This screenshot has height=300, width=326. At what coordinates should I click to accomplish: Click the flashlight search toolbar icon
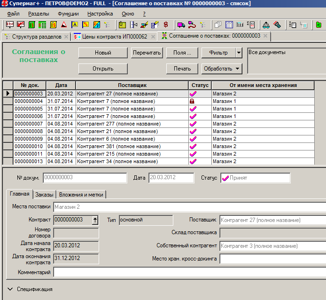(277, 25)
